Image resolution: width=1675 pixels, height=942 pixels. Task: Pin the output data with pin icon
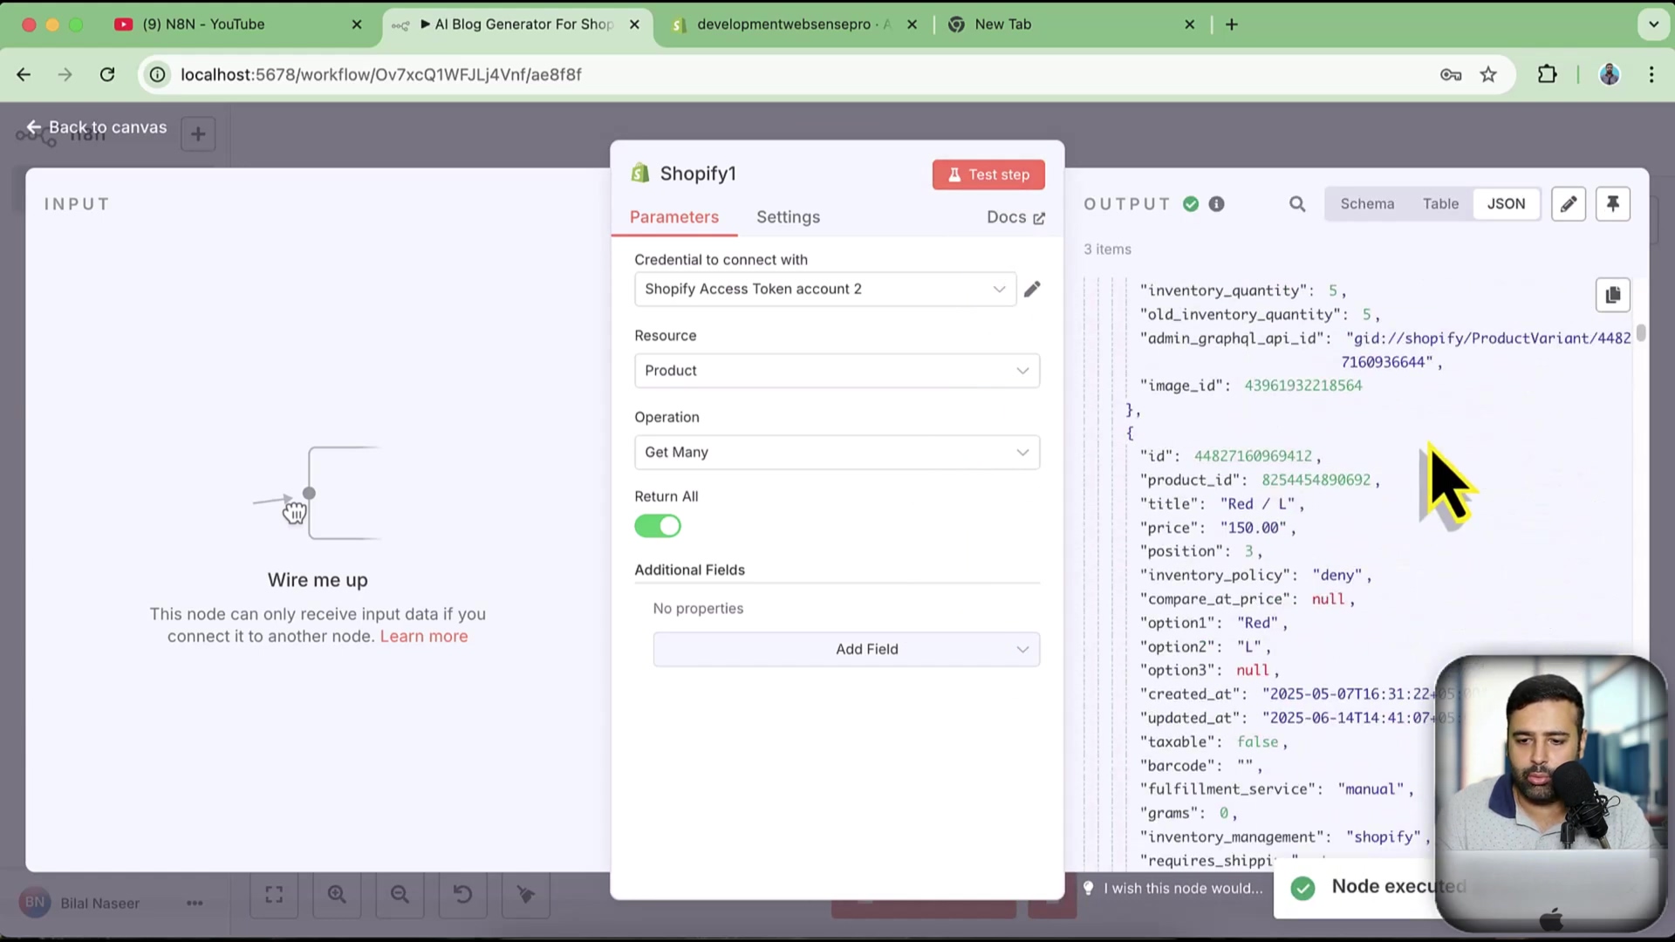tap(1612, 204)
